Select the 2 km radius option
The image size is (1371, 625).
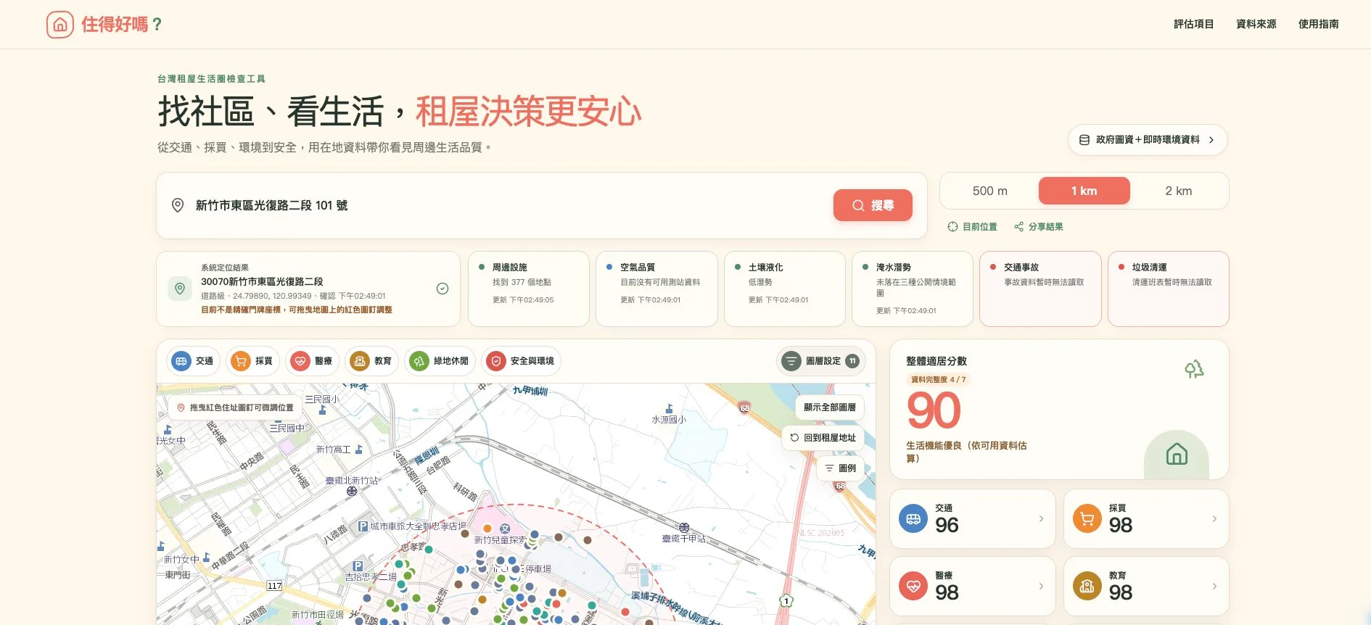coord(1179,191)
